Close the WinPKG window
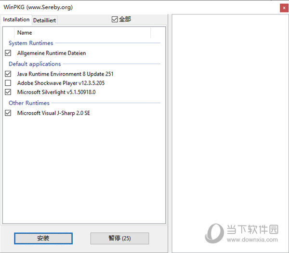Image resolution: width=289 pixels, height=253 pixels. (282, 8)
